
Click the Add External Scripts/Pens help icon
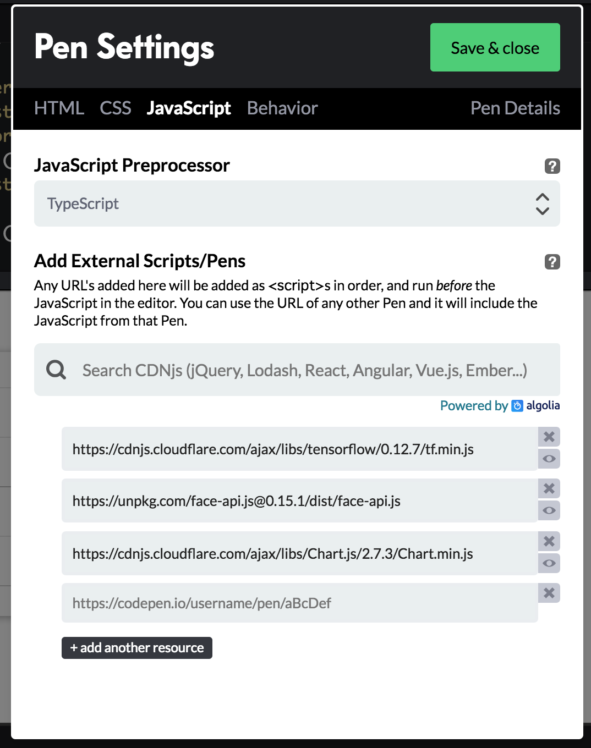[553, 262]
